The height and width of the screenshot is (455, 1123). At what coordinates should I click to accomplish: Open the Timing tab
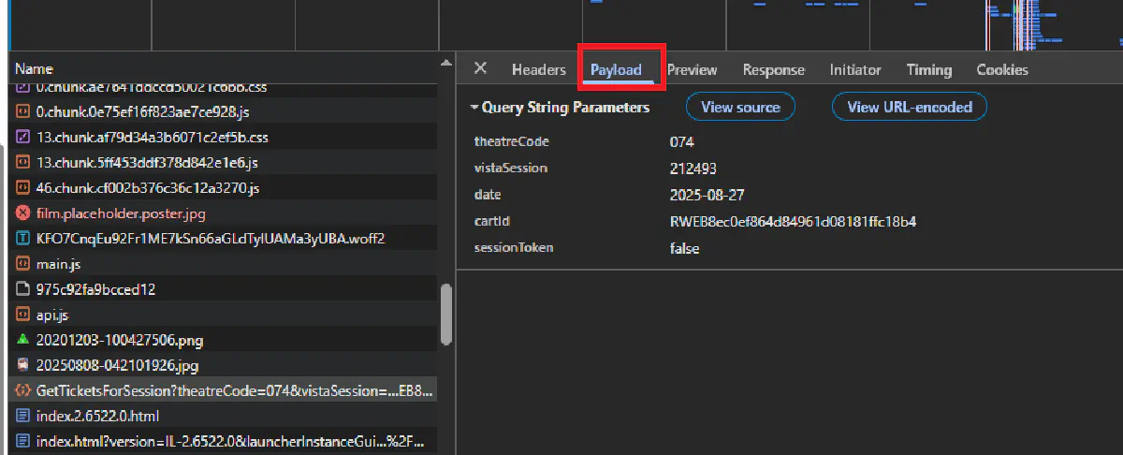point(928,70)
